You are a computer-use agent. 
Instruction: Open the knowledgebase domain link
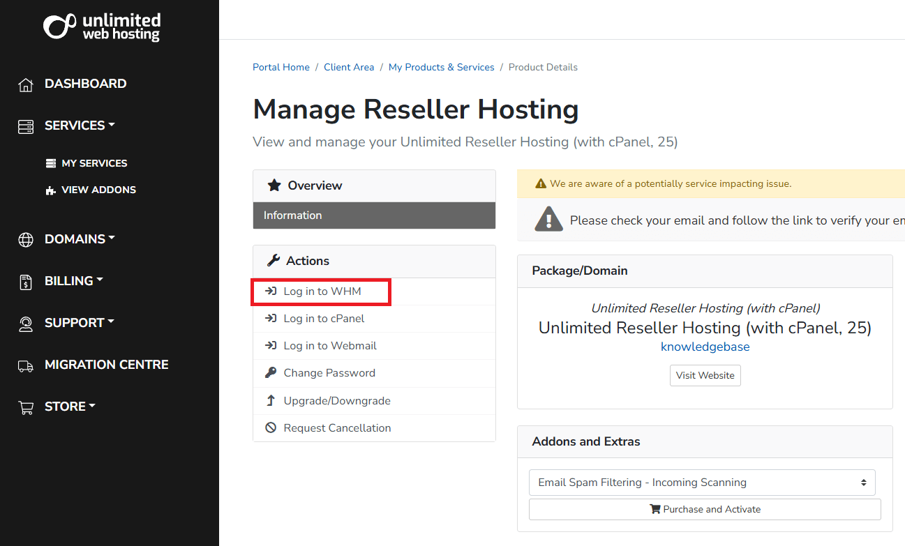pyautogui.click(x=705, y=347)
